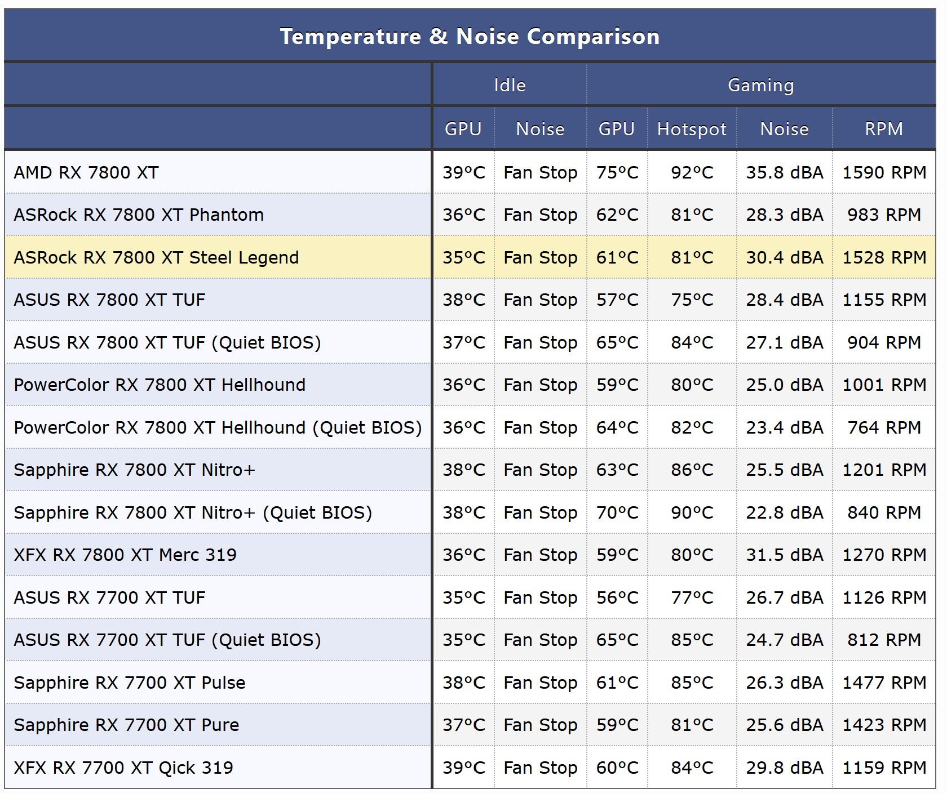The height and width of the screenshot is (794, 947).
Task: Select the 22.8 dBA noise cell
Action: pos(784,512)
